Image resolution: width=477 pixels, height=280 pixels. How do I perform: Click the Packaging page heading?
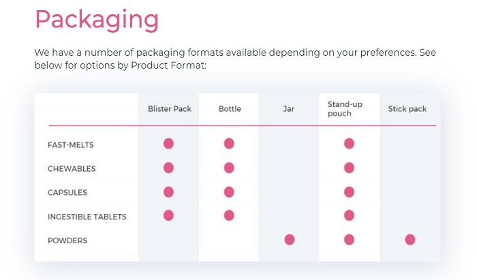click(x=97, y=20)
